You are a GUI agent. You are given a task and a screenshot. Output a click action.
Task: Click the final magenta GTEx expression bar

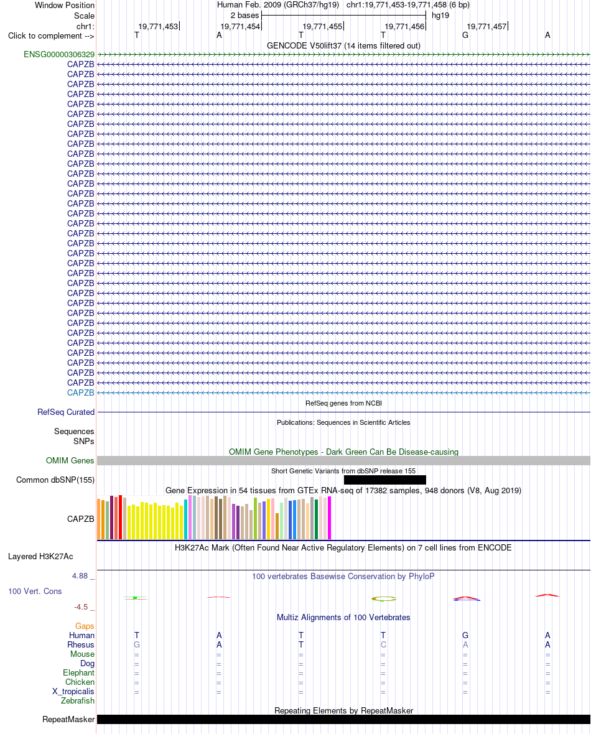[x=329, y=518]
